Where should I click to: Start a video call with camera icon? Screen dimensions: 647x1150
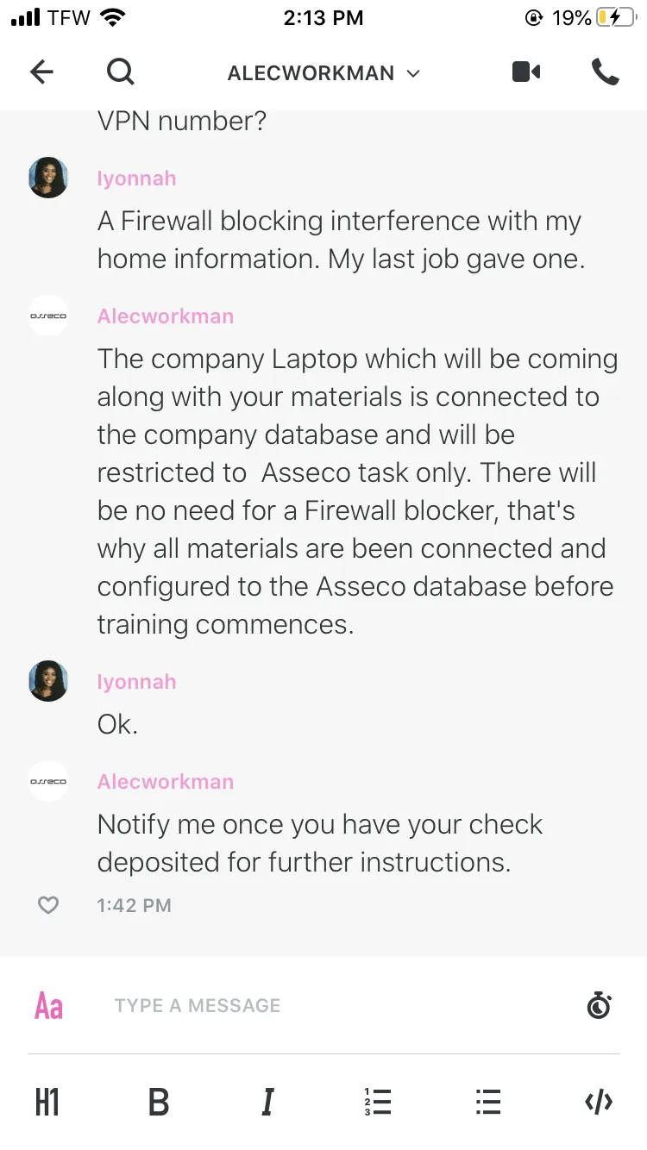[x=526, y=72]
